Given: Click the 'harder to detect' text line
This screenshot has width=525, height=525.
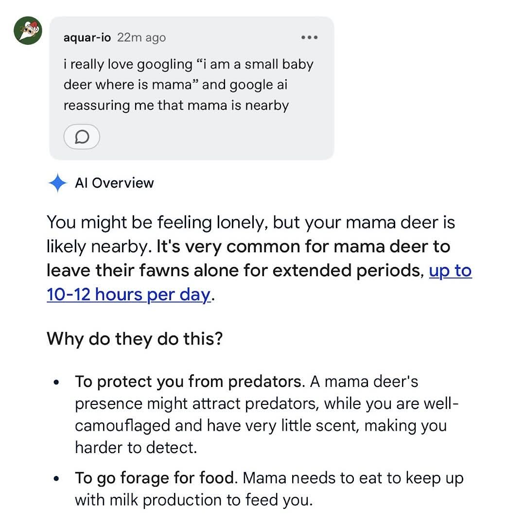Looking at the screenshot, I should (x=136, y=448).
